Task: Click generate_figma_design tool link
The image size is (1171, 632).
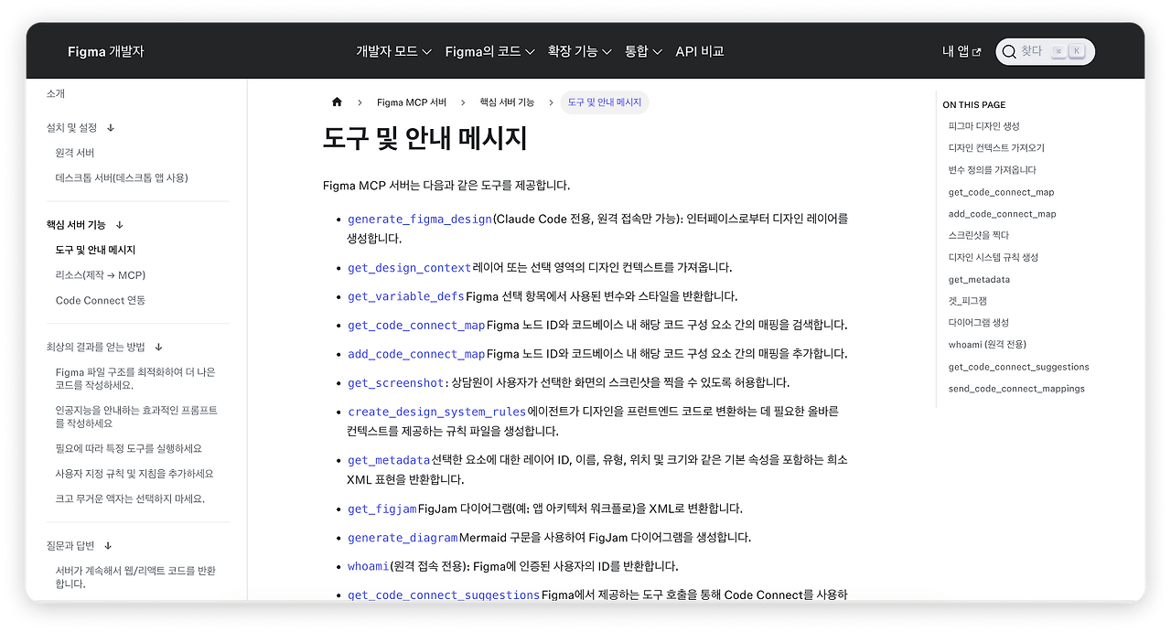Action: click(420, 220)
